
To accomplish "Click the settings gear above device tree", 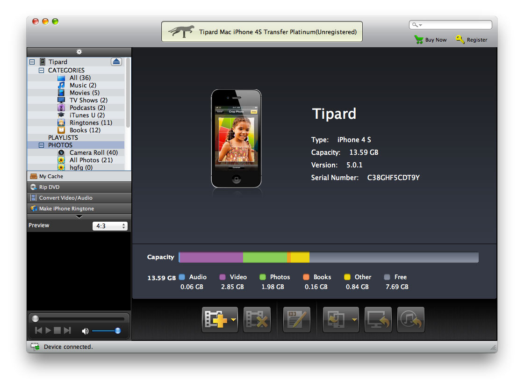I will point(79,52).
